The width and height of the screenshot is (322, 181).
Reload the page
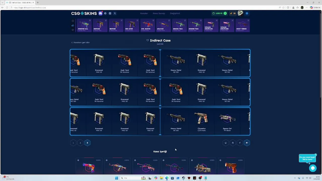[7, 8]
